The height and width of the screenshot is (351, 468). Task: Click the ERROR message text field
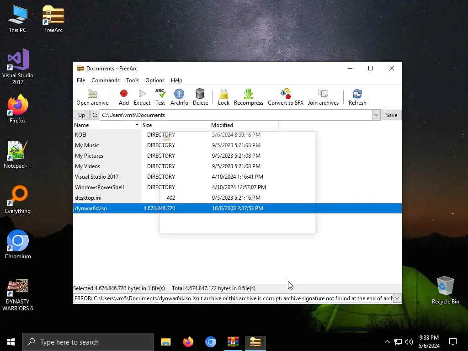[233, 298]
